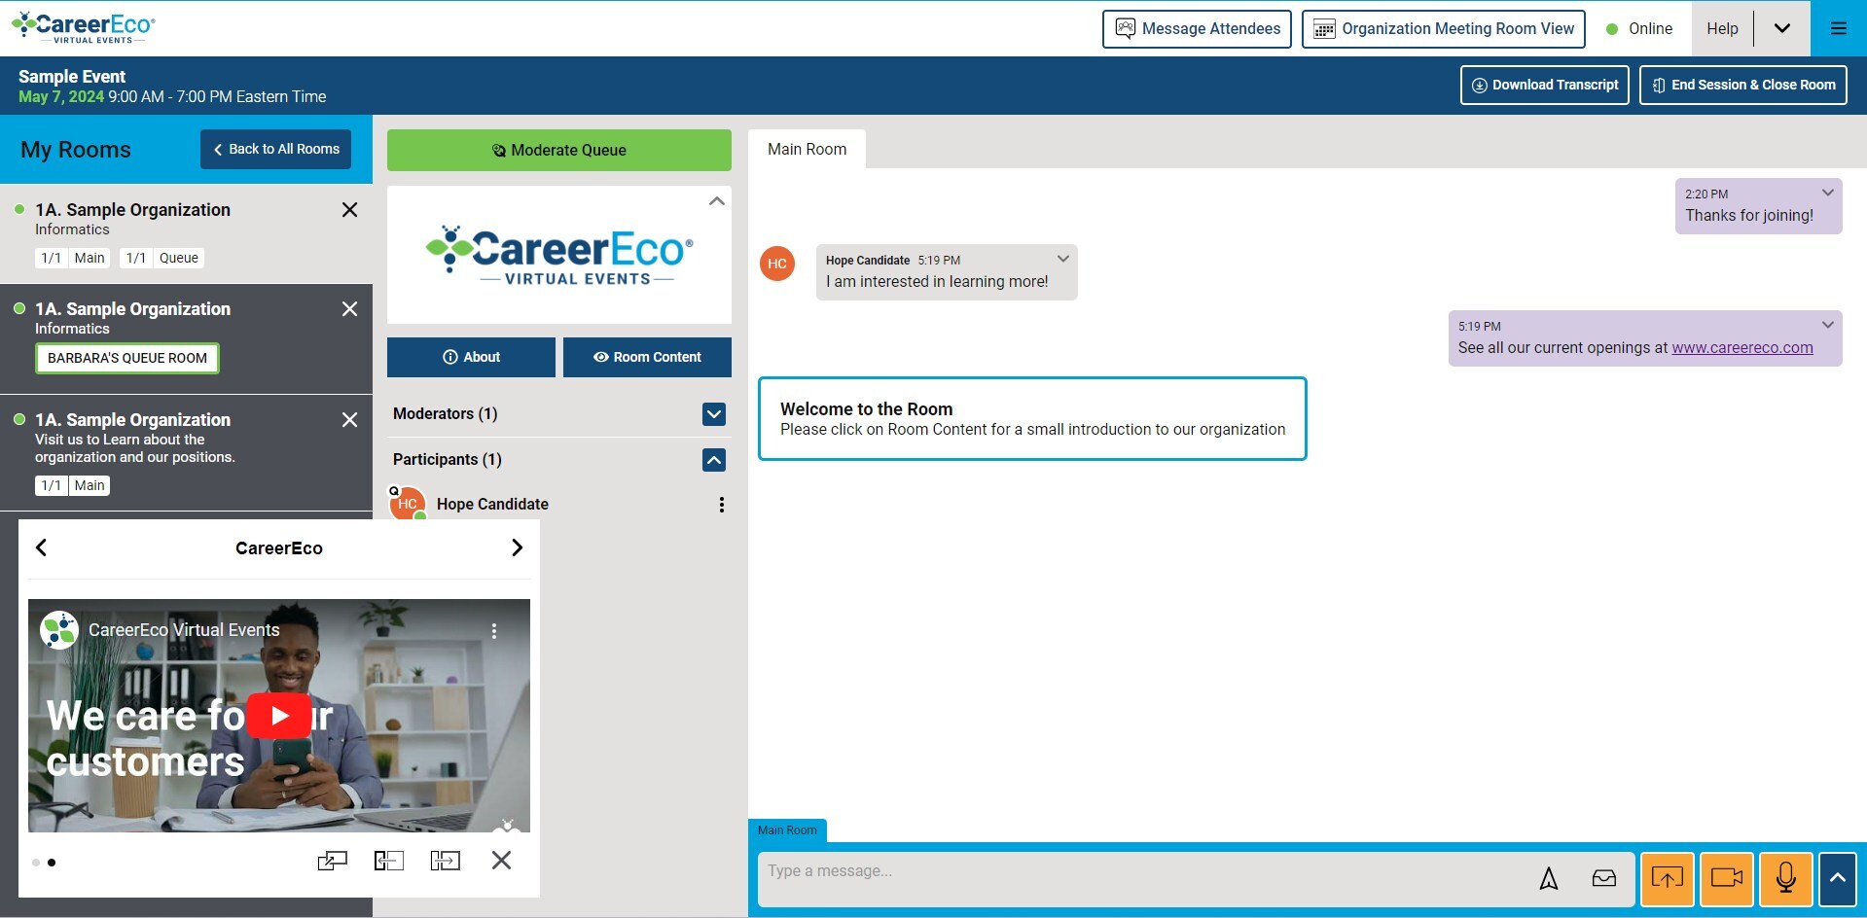Open the YouTube video options menu

pyautogui.click(x=494, y=631)
